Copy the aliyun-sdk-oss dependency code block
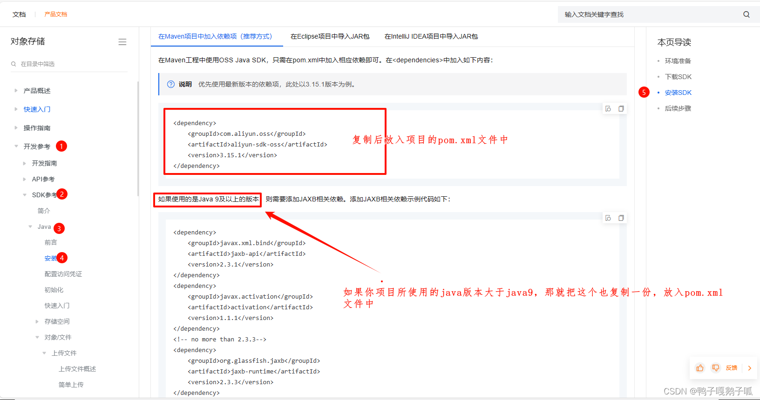Screen dimensions: 760x400 [621, 109]
